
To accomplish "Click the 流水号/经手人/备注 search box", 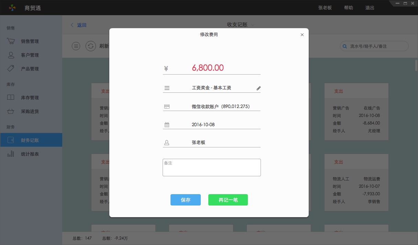I will click(x=374, y=46).
